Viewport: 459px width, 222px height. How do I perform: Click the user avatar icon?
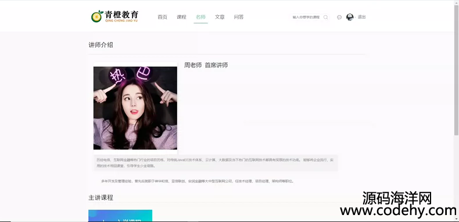pyautogui.click(x=350, y=17)
